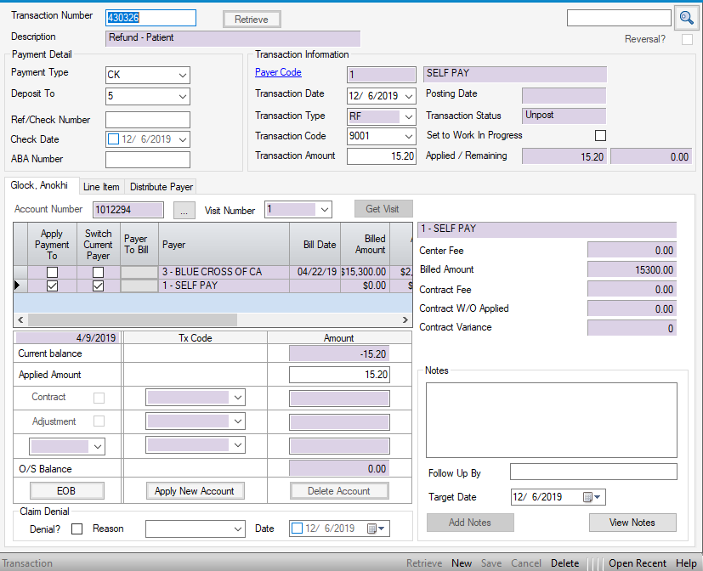The width and height of the screenshot is (703, 571).
Task: Click Open Recent in the bottom bar
Action: [638, 563]
